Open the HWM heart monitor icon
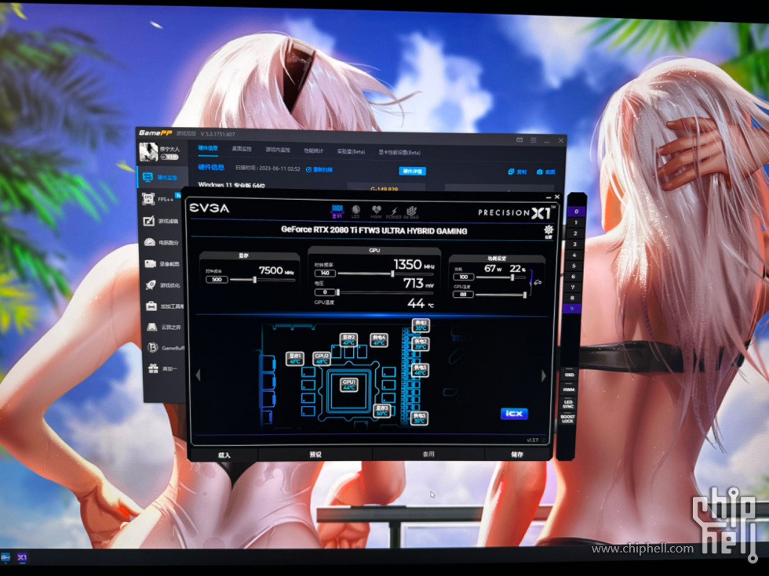The height and width of the screenshot is (576, 769). (x=376, y=212)
